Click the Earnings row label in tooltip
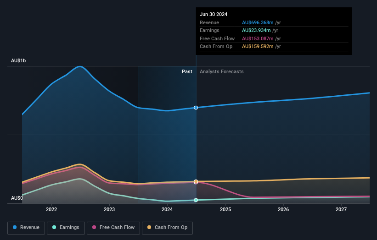 click(x=209, y=30)
